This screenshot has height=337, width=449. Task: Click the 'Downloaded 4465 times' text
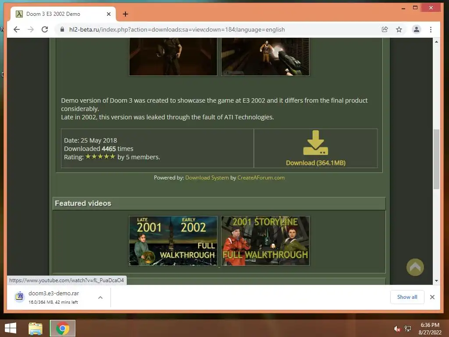pos(99,149)
